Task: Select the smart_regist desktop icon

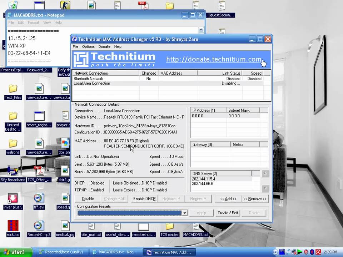Action: pyautogui.click(x=39, y=119)
